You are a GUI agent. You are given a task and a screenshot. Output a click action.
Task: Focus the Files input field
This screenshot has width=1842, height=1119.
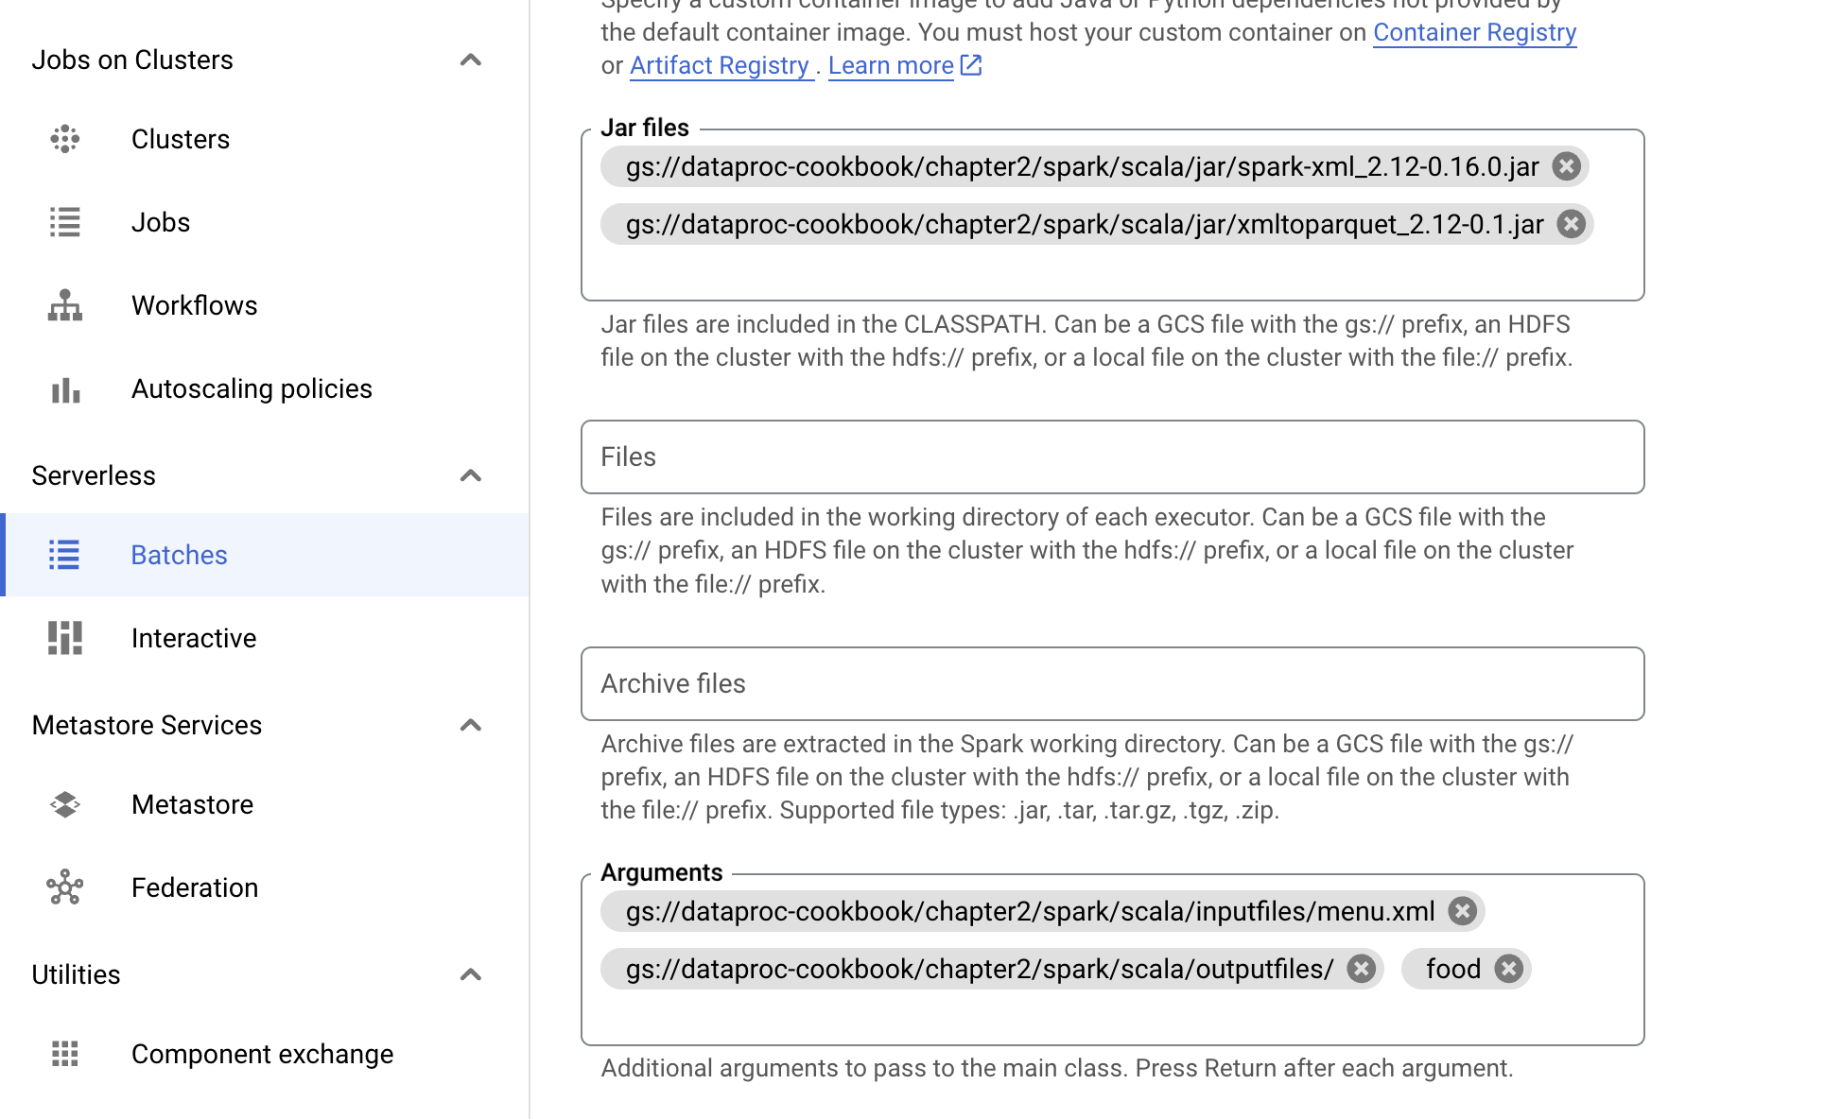coord(1112,456)
